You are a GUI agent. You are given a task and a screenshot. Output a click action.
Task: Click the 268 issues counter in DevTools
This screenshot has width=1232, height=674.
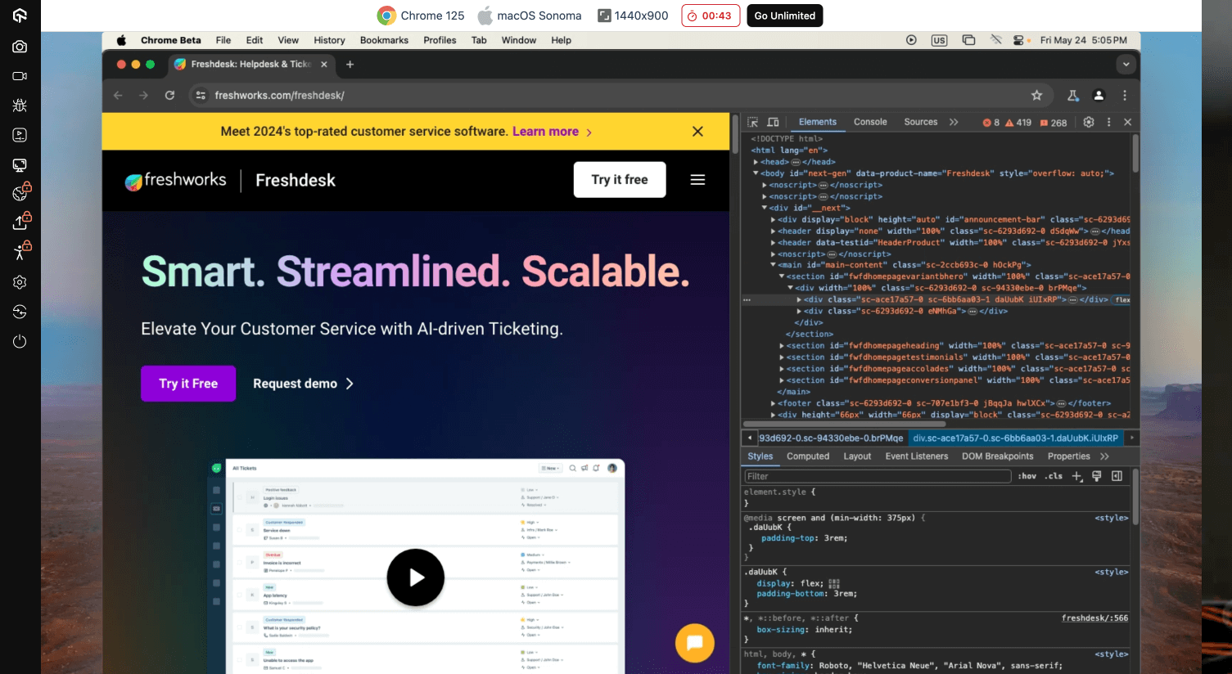coord(1054,123)
